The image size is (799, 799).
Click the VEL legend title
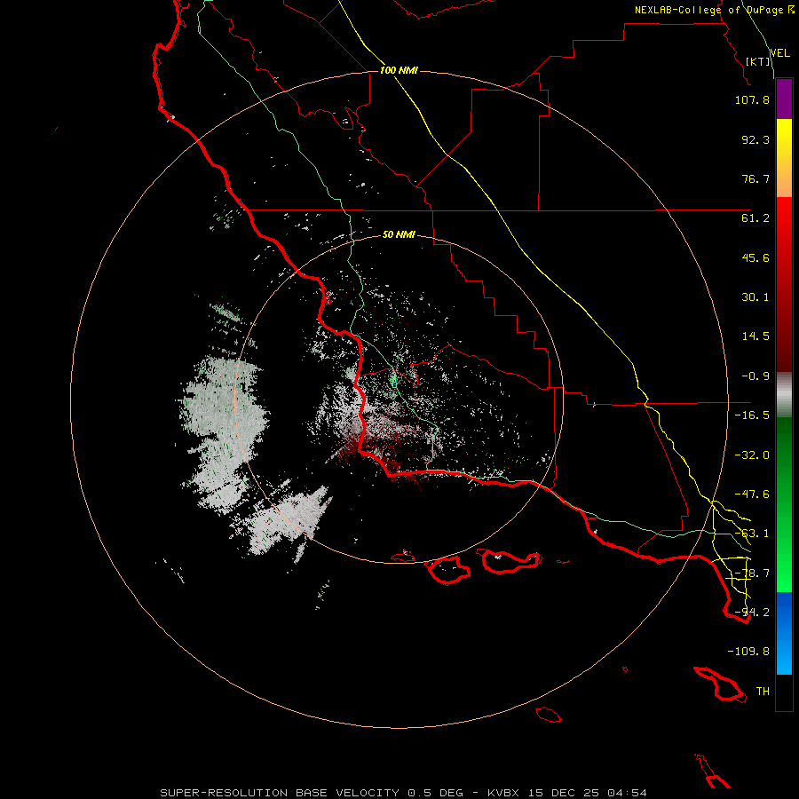(779, 53)
